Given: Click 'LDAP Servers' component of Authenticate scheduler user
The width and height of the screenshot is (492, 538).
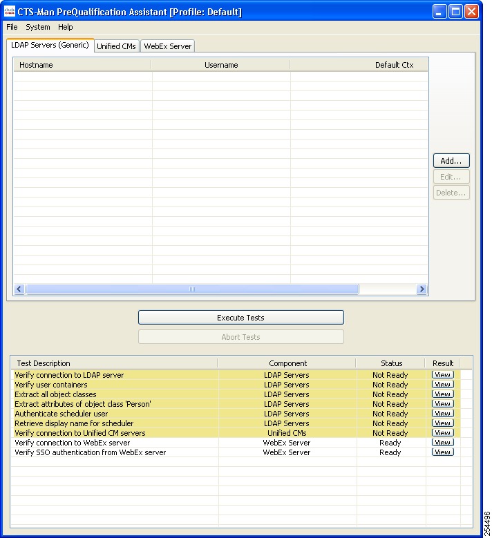Looking at the screenshot, I should click(287, 414).
